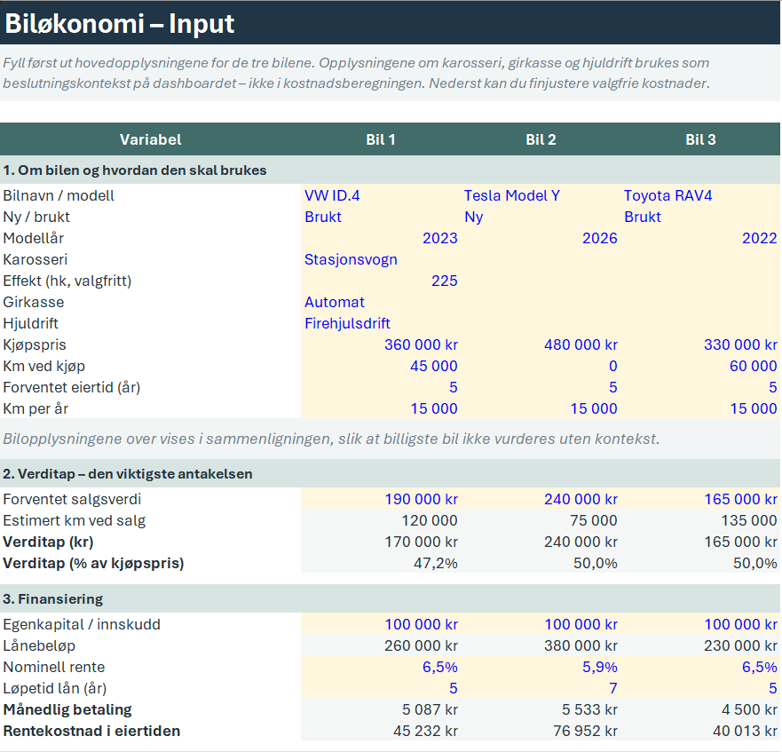The height and width of the screenshot is (752, 782).
Task: Select the Kjøpspris 480 000 kr cell
Action: point(540,344)
